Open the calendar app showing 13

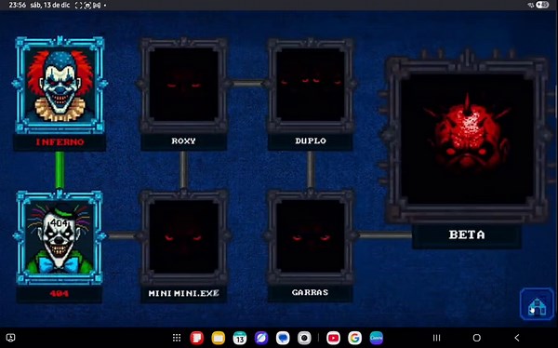tap(240, 338)
